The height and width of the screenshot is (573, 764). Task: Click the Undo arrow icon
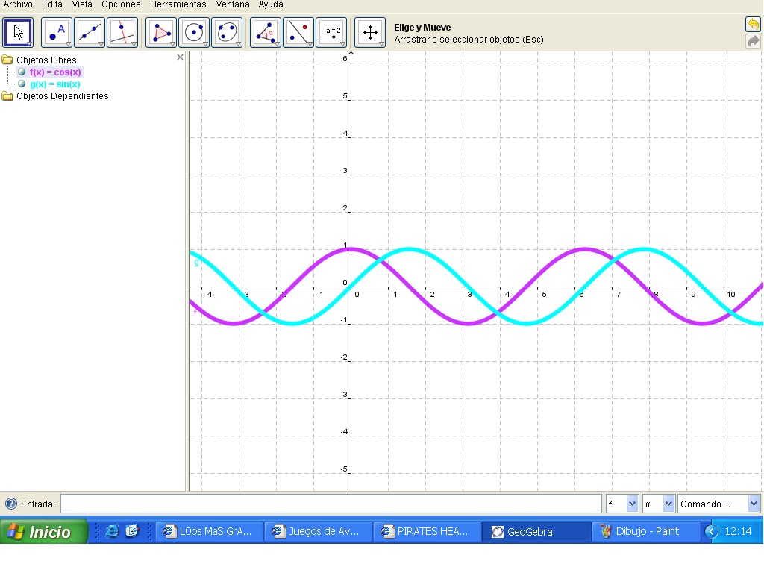753,25
